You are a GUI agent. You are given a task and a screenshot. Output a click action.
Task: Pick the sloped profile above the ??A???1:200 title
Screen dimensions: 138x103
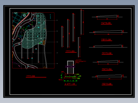pos(107,16)
